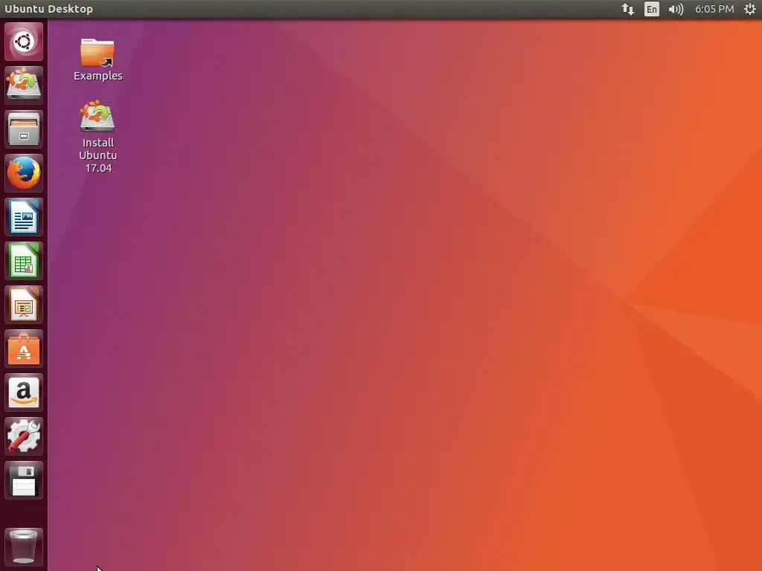Open Ubuntu Software store
This screenshot has width=762, height=571.
coord(24,349)
